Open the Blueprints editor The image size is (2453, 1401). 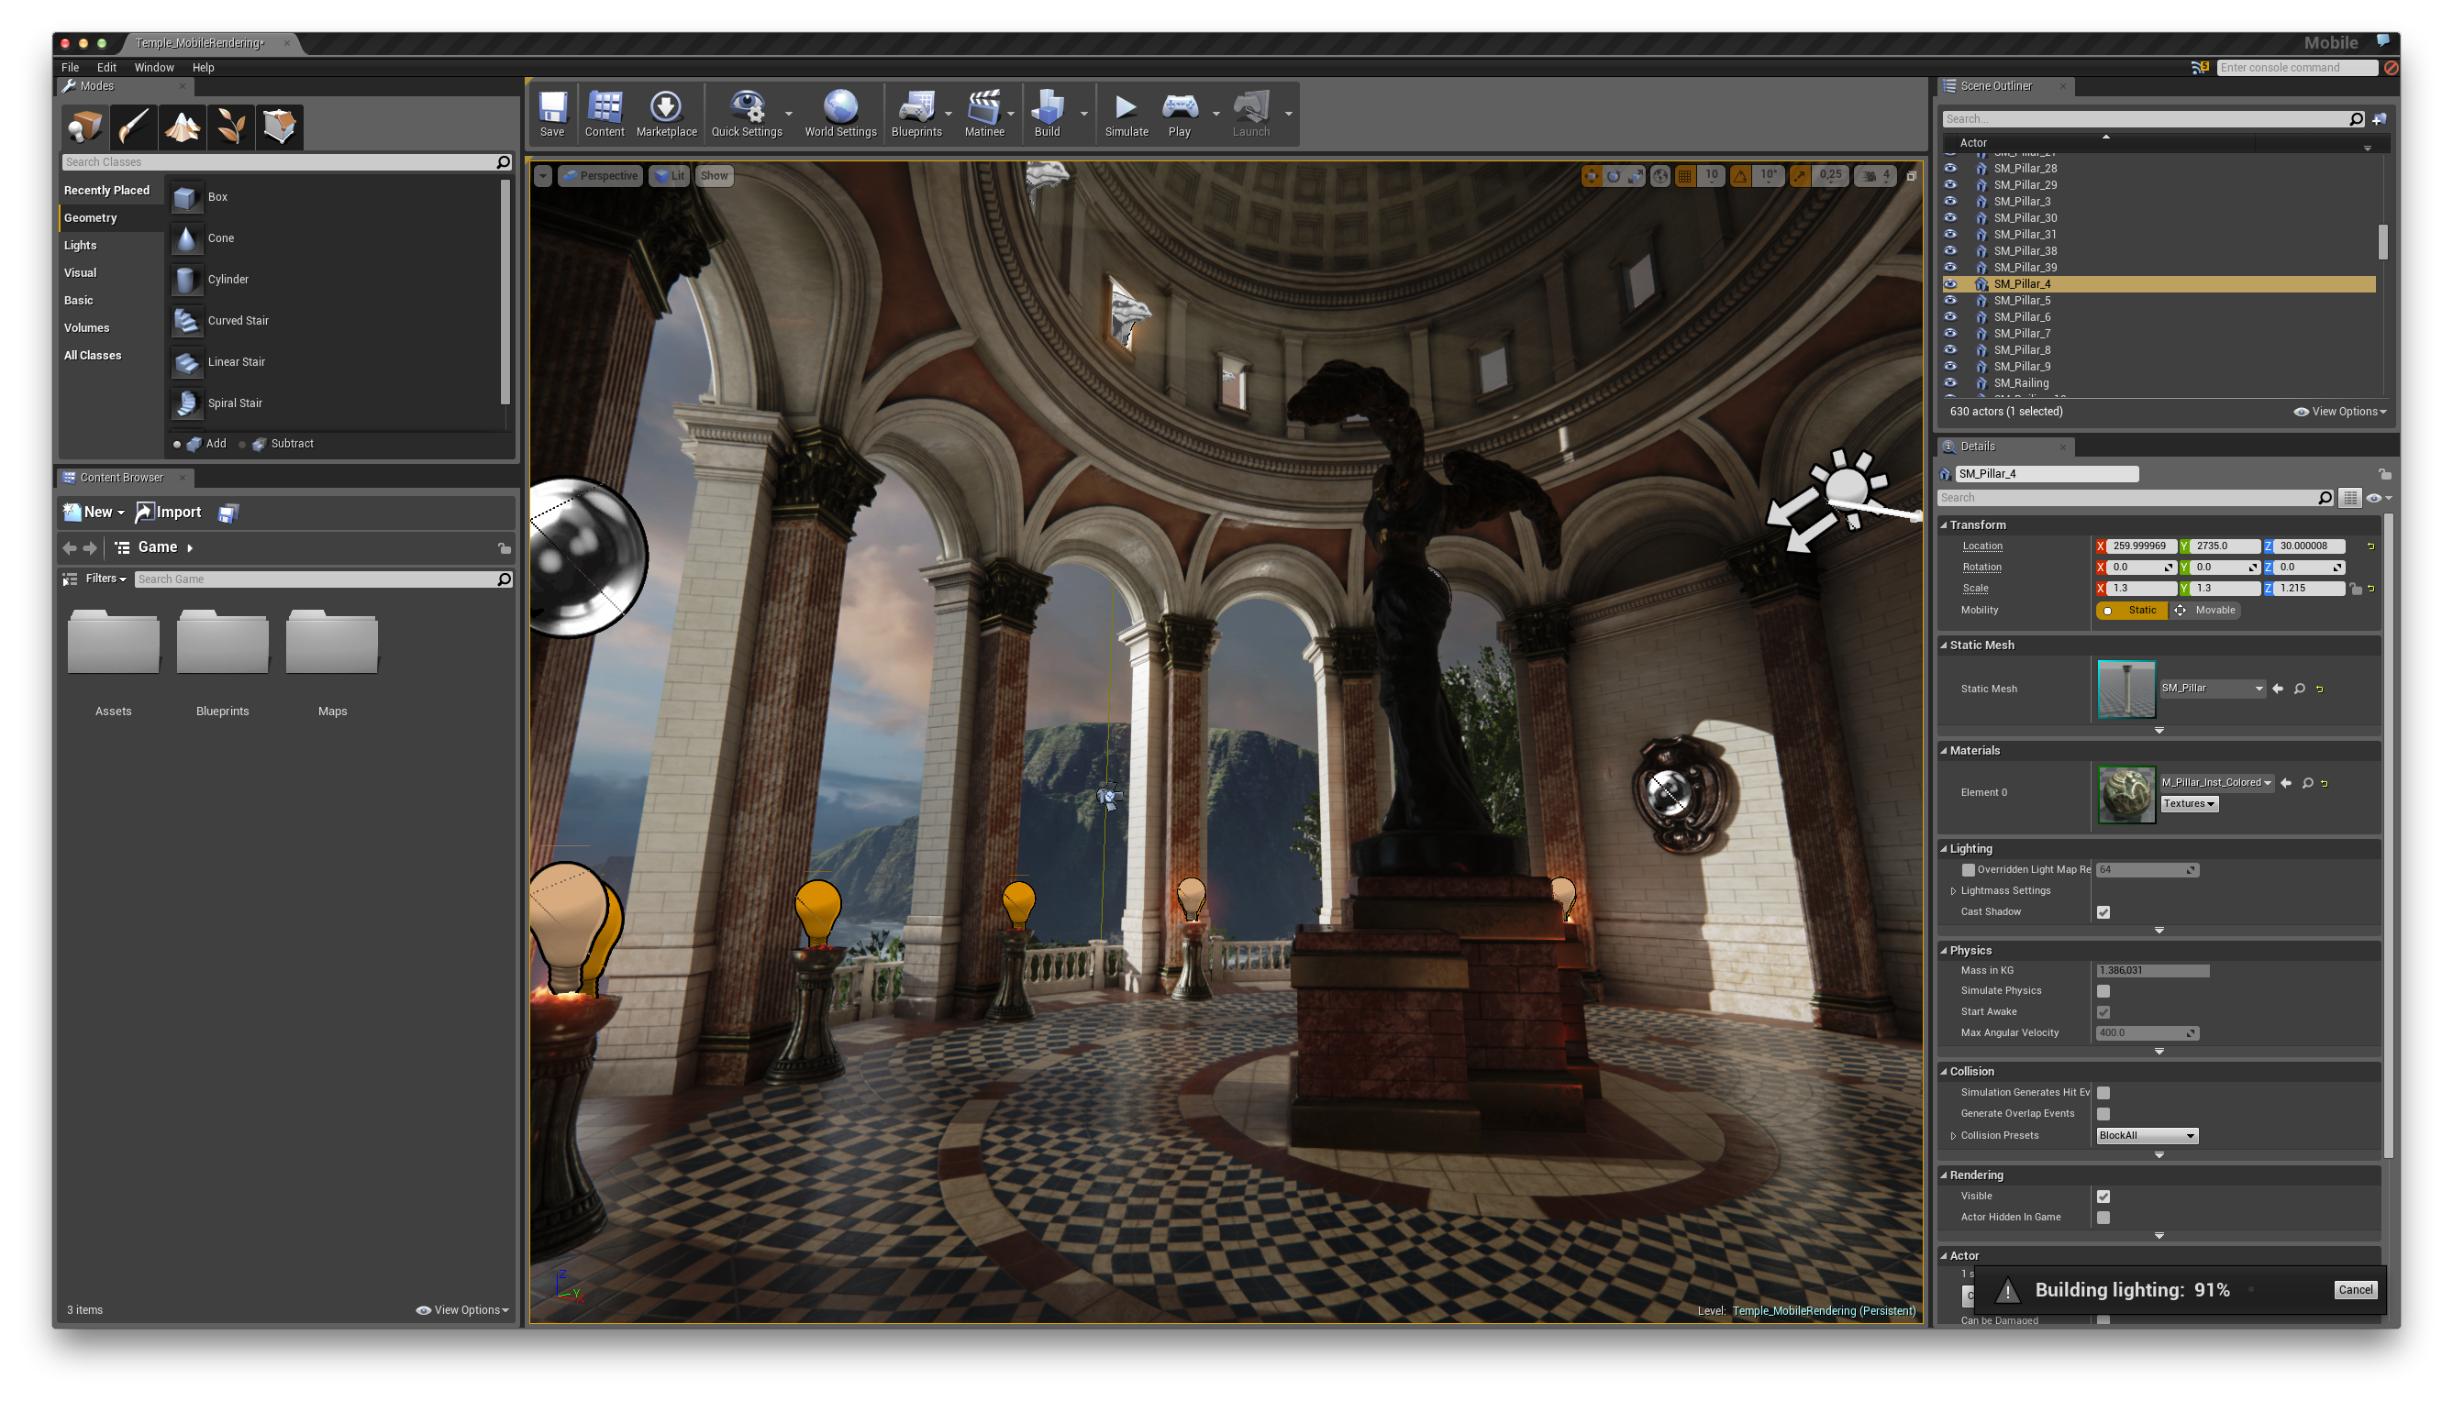(913, 113)
